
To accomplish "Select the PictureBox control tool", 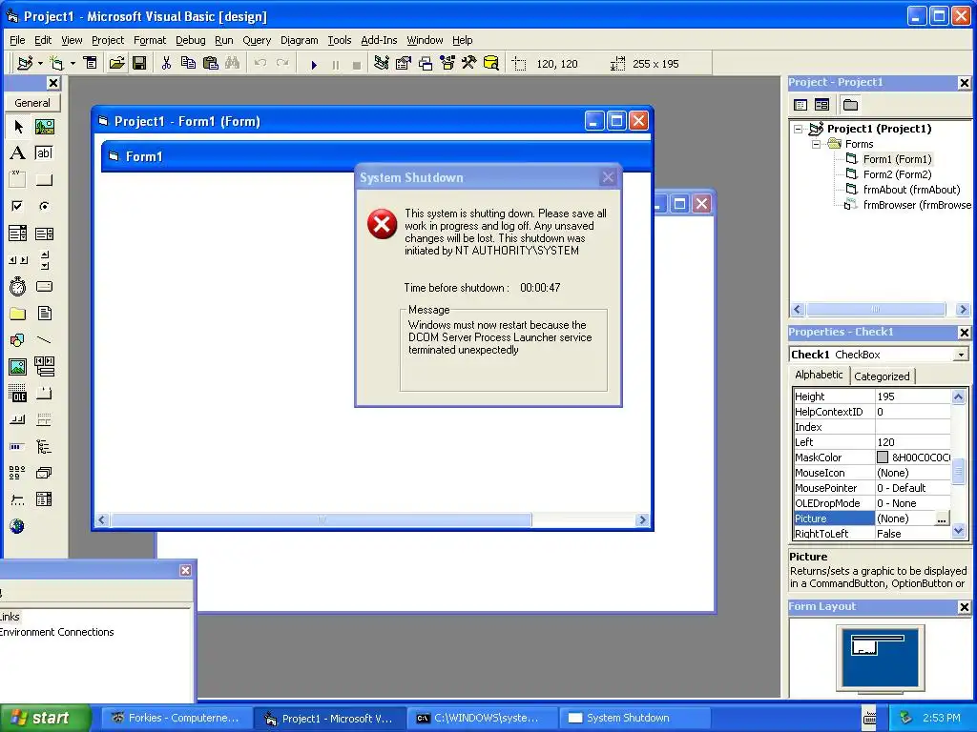I will click(x=44, y=127).
